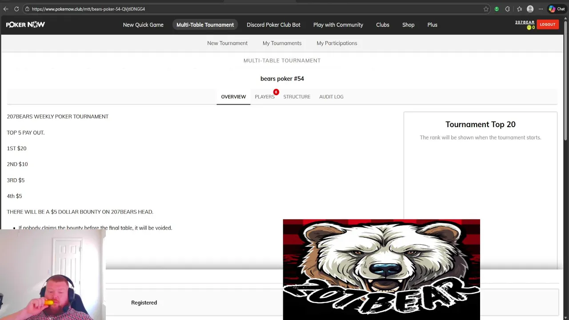Click the 'Registered' status label

click(144, 303)
